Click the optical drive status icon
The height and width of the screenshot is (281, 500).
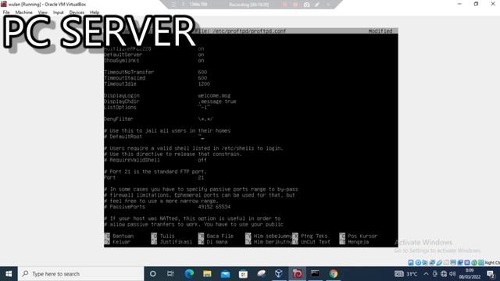pos(418,262)
